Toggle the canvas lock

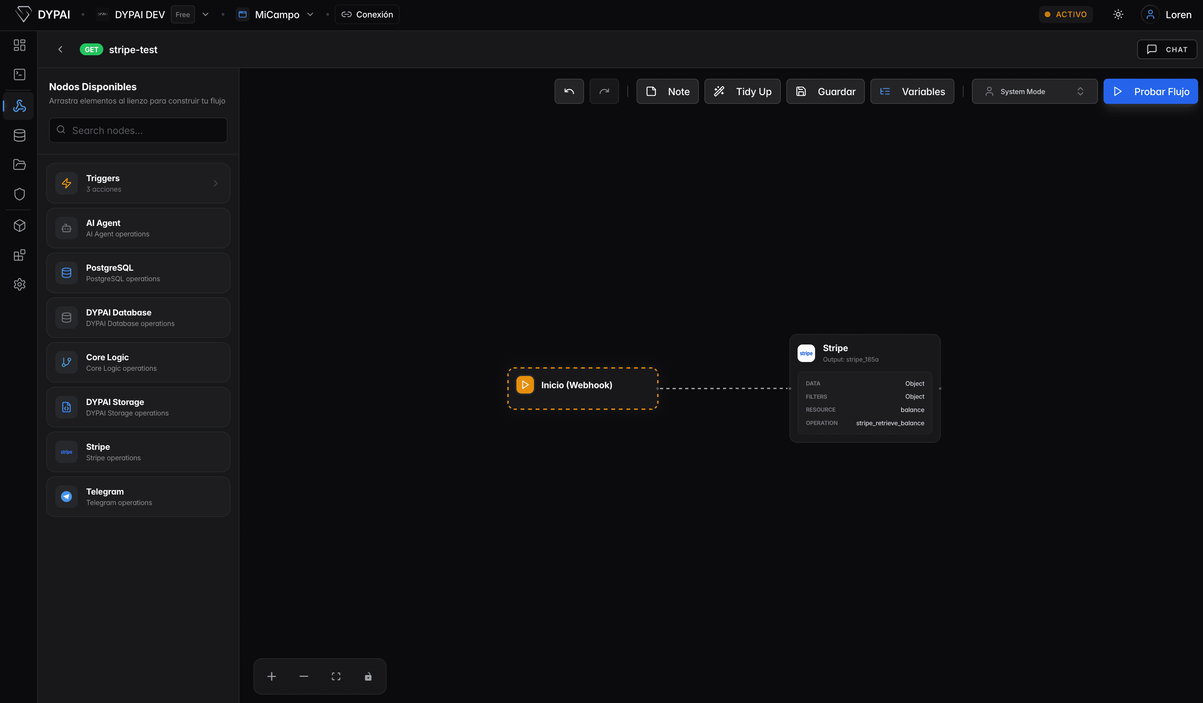click(x=368, y=676)
